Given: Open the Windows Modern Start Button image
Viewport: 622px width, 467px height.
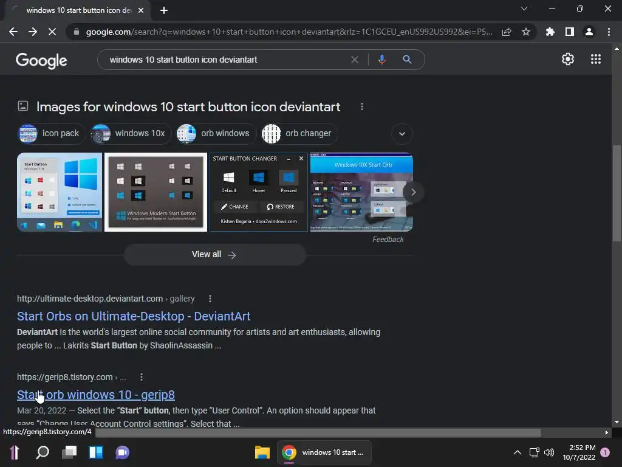Looking at the screenshot, I should 155,192.
